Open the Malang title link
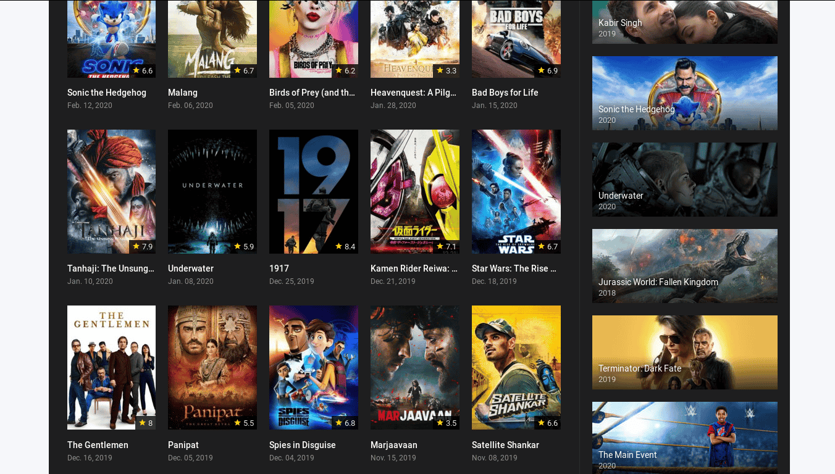835x474 pixels. 183,93
